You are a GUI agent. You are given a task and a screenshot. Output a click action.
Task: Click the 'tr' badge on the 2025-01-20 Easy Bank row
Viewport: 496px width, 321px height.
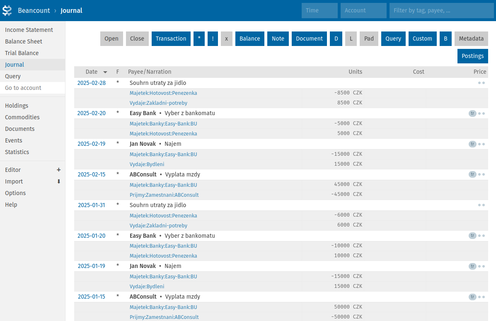(472, 236)
